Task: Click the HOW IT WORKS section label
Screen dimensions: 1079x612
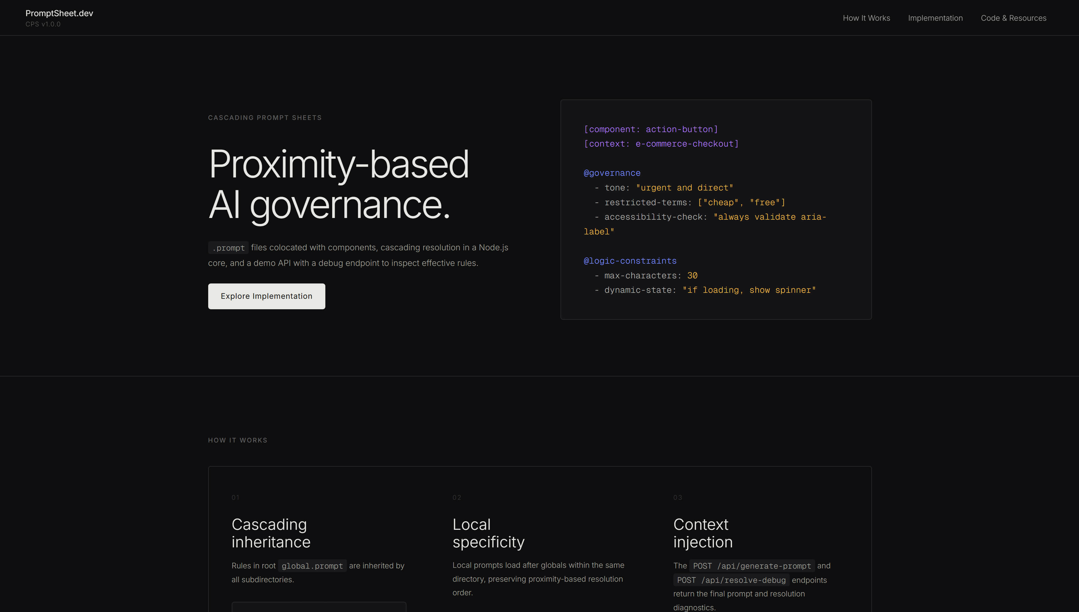Action: pos(238,440)
